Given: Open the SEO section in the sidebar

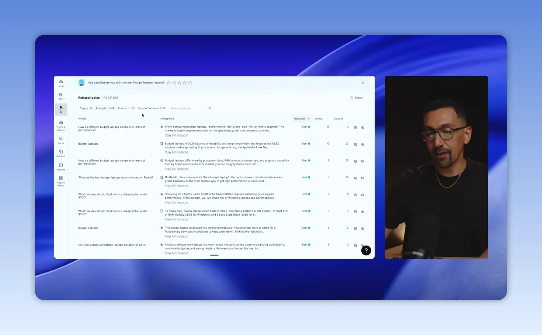Looking at the screenshot, I should pyautogui.click(x=61, y=96).
